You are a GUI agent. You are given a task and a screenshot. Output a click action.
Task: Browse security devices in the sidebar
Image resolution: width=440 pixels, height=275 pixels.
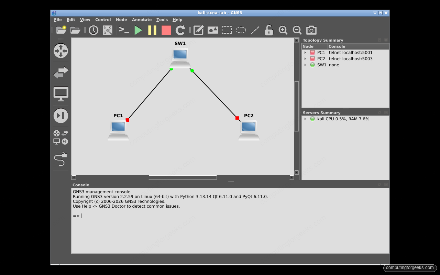[x=61, y=115]
